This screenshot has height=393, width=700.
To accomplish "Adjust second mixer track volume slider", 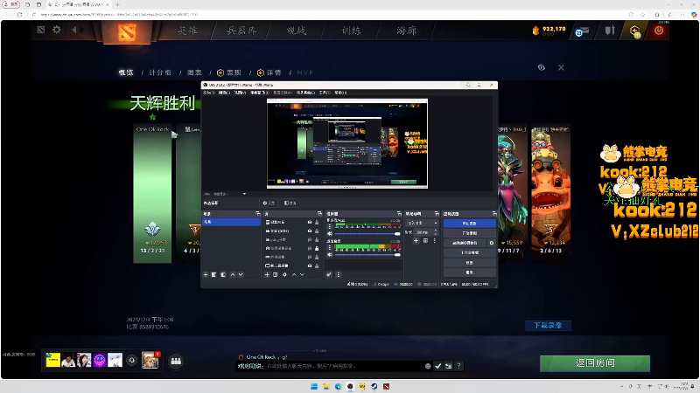I will (367, 254).
